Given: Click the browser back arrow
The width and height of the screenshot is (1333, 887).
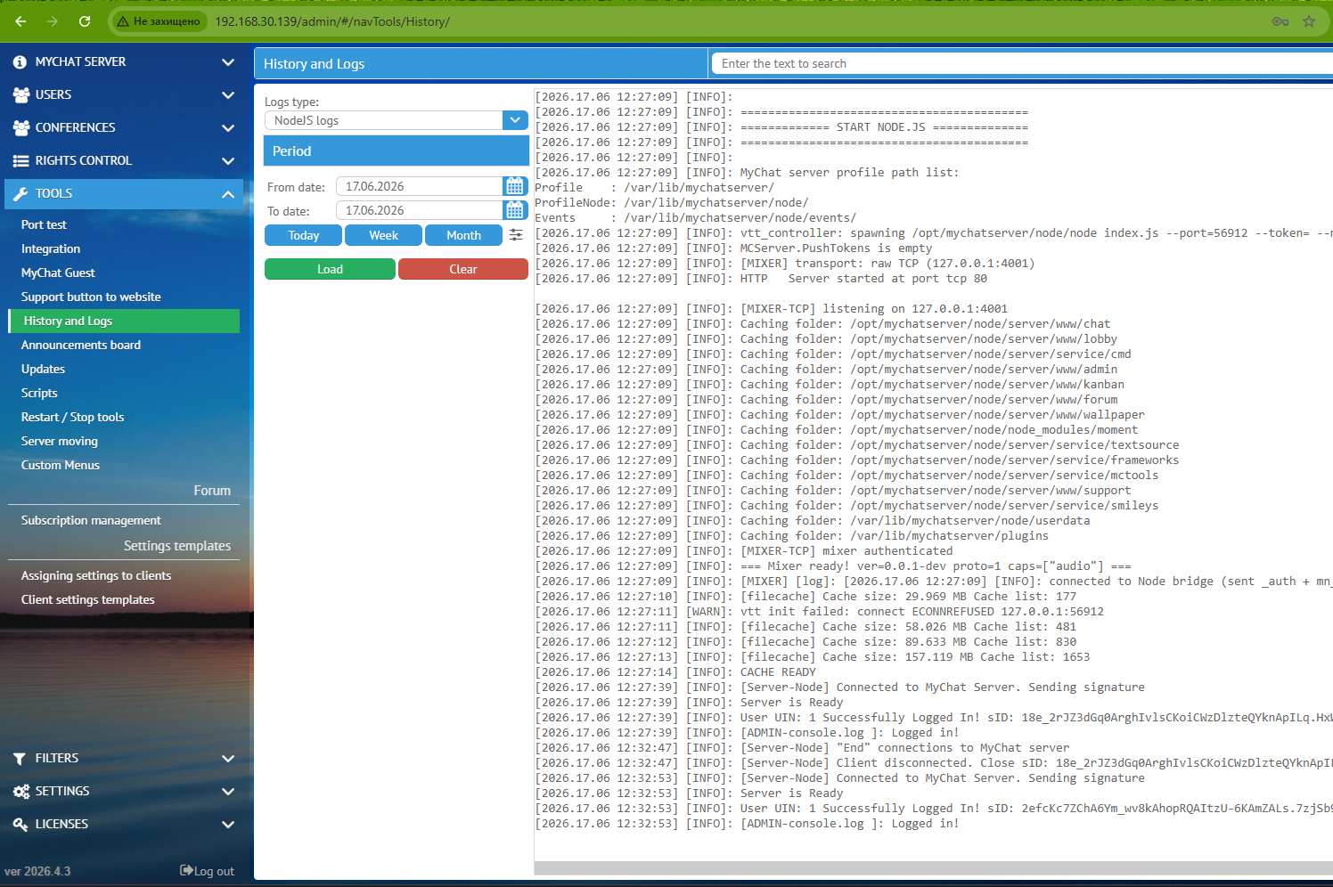Looking at the screenshot, I should (x=20, y=21).
